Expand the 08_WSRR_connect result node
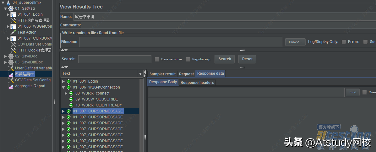This screenshot has height=152, width=376. coord(66,93)
